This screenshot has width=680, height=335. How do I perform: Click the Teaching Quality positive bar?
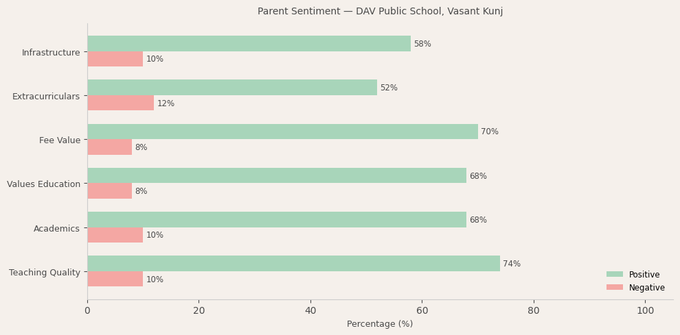[293, 264]
